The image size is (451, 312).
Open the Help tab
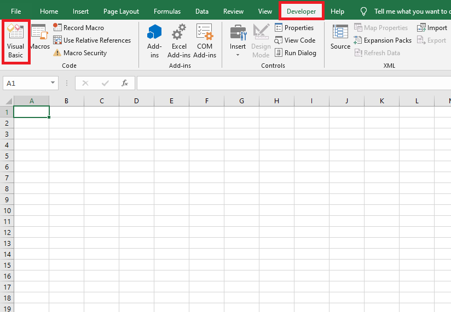tap(337, 11)
